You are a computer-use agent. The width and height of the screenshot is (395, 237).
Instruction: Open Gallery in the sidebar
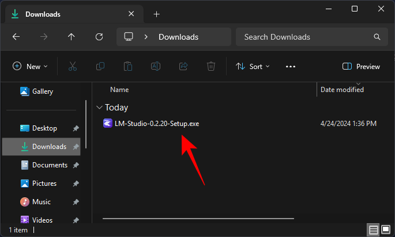coord(36,91)
